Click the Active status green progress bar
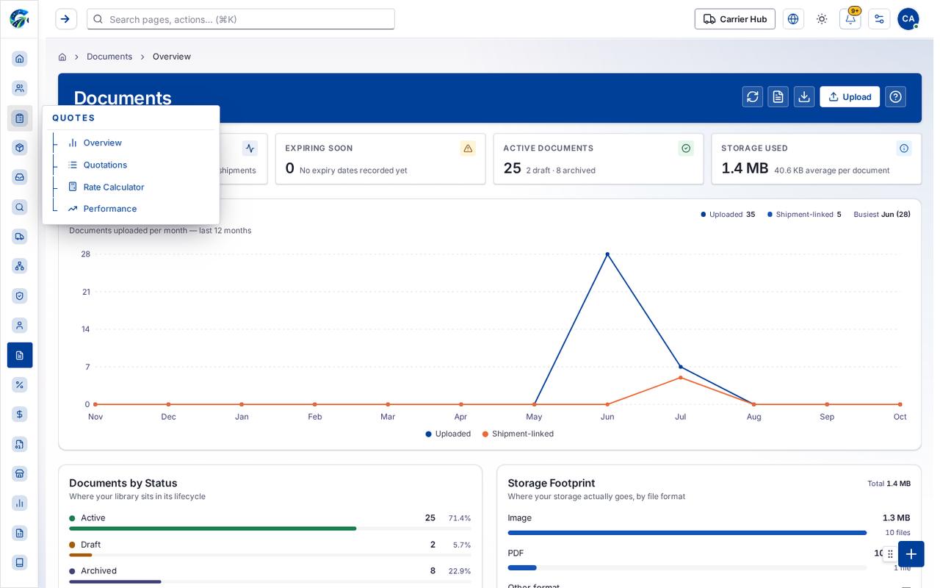Screen dimensions: 940x588 pyautogui.click(x=213, y=528)
